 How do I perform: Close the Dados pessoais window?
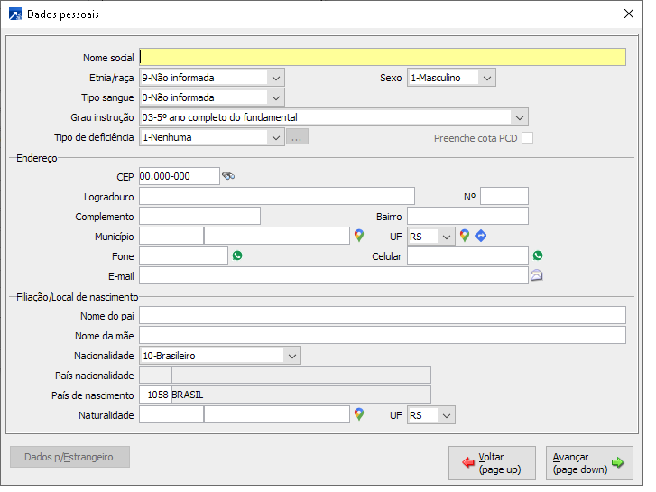click(628, 14)
